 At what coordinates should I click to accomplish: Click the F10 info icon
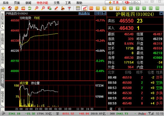(x=23, y=8)
